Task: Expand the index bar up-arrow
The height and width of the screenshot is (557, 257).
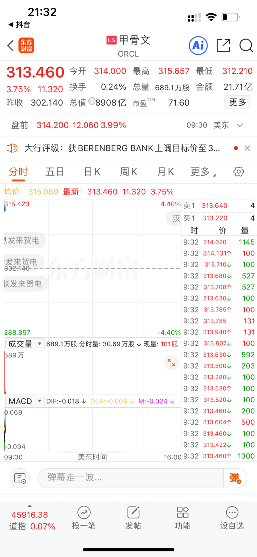Action: click(x=30, y=506)
